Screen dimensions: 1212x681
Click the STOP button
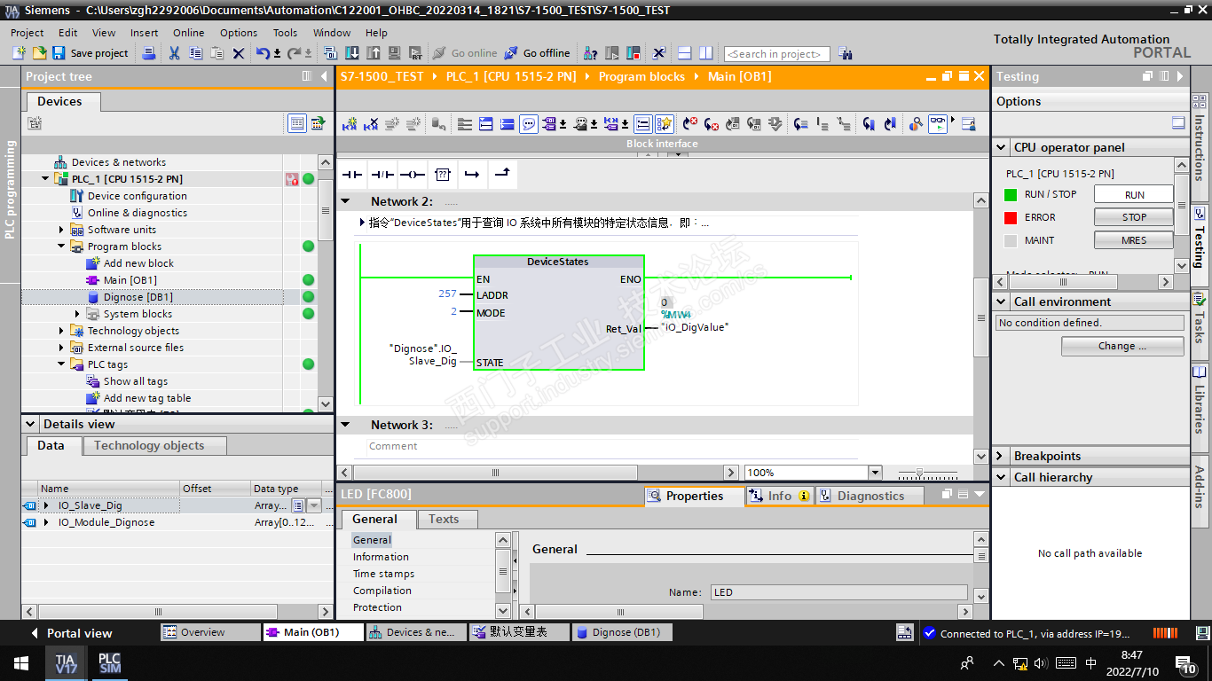(1134, 217)
